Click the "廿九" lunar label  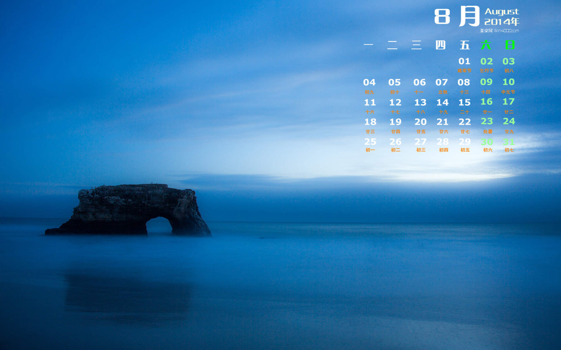[509, 132]
